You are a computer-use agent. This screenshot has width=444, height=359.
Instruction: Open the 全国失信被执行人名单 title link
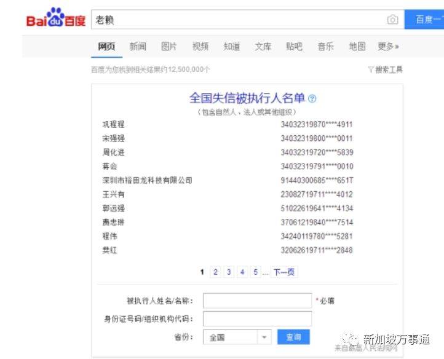(247, 98)
